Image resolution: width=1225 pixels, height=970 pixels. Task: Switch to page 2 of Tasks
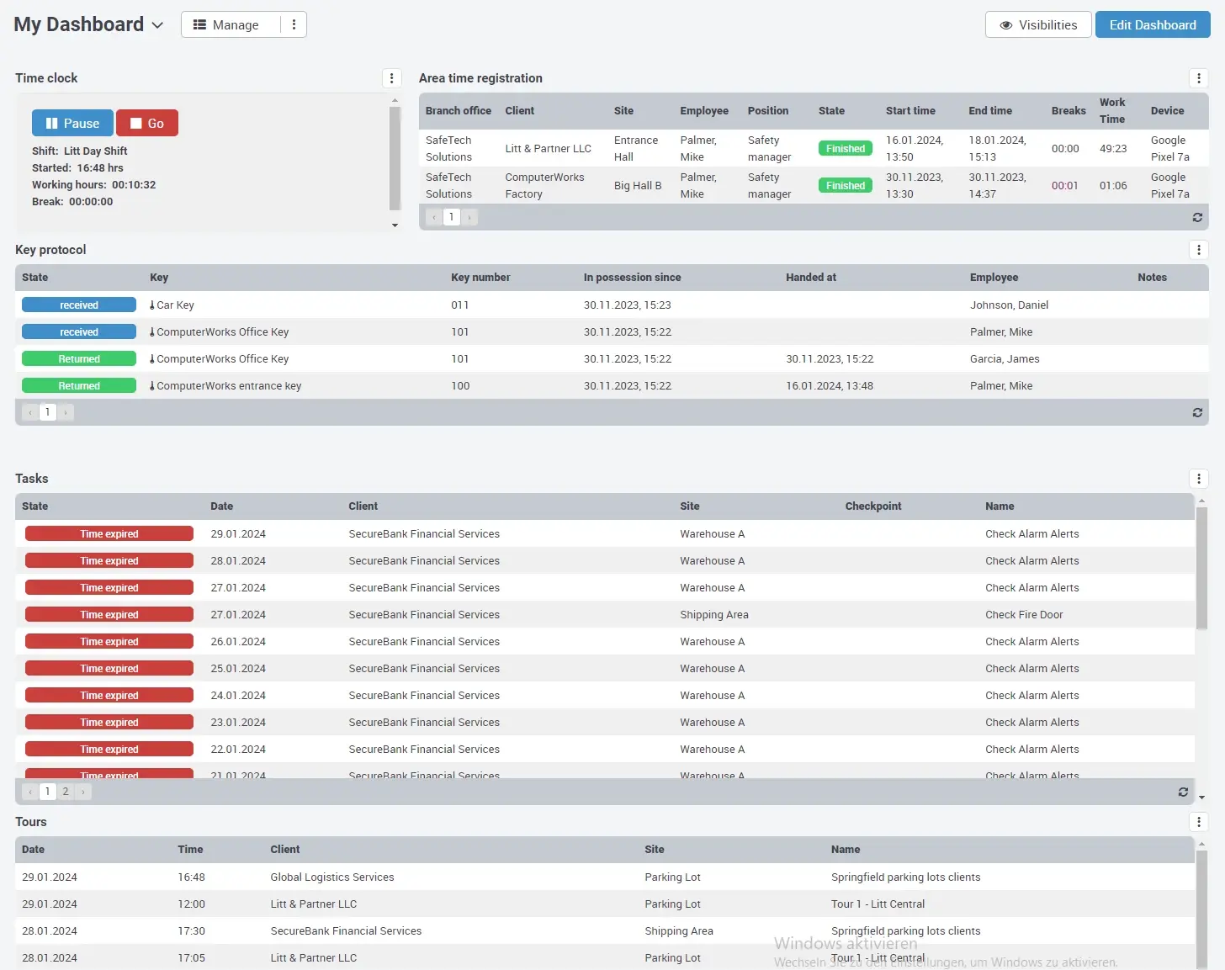[65, 791]
